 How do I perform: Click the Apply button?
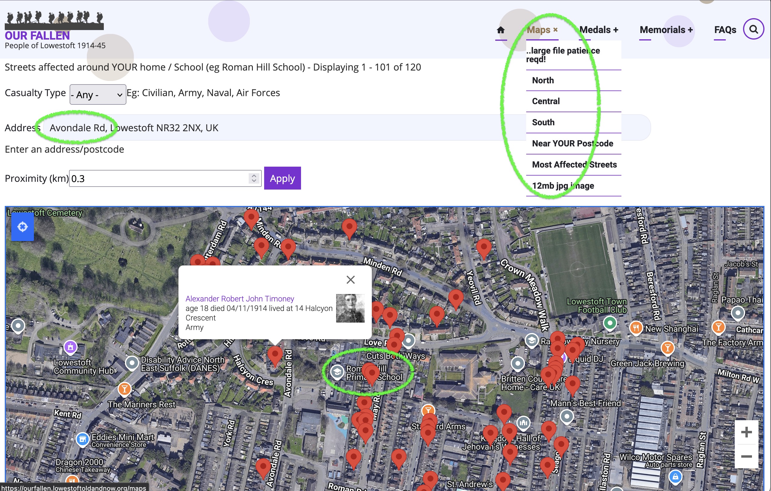click(282, 178)
